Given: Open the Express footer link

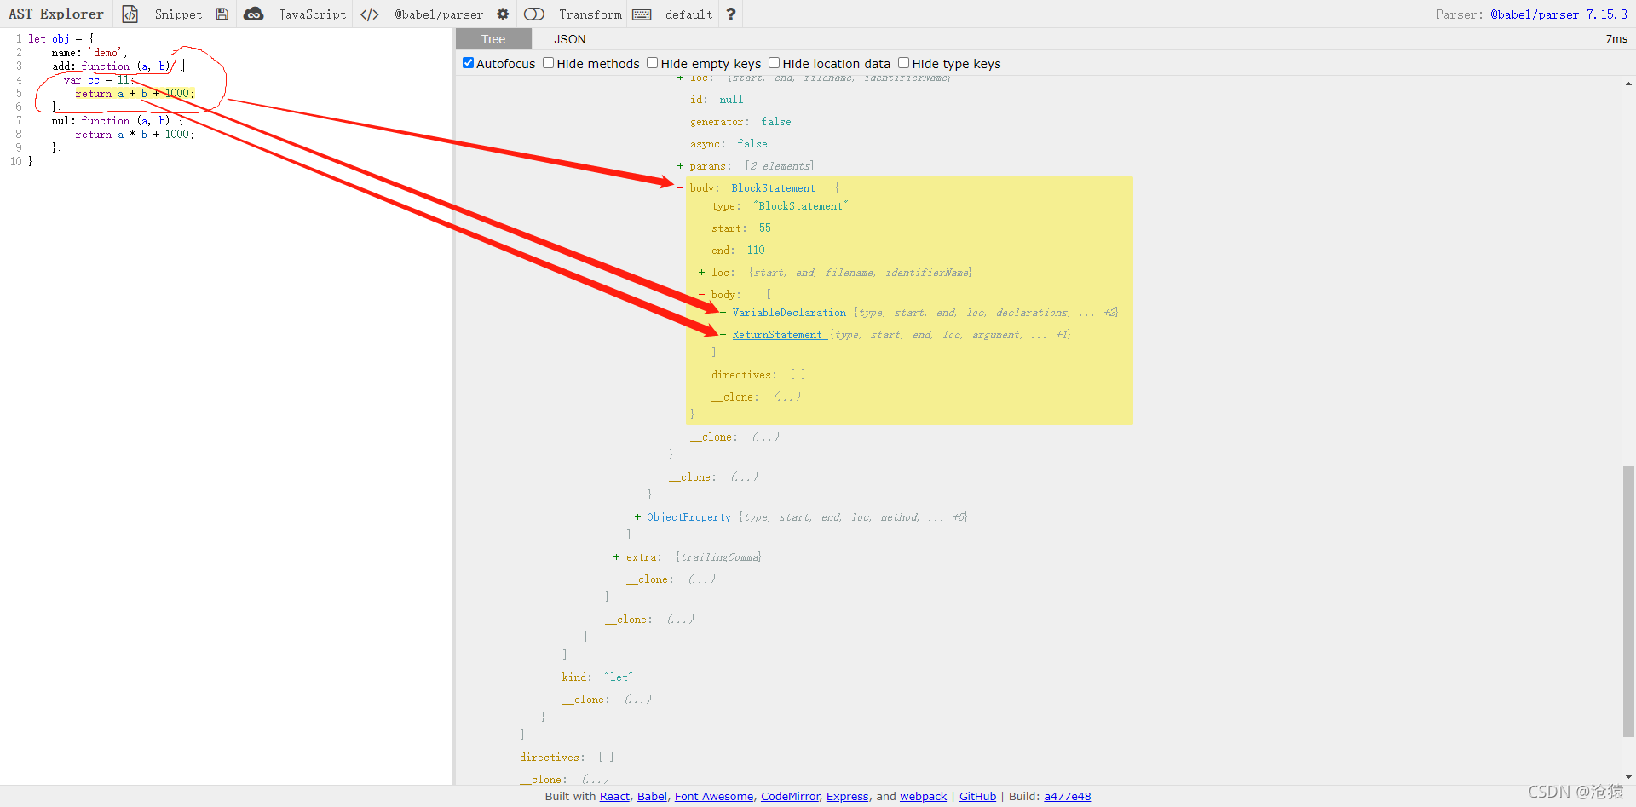Looking at the screenshot, I should [x=848, y=797].
